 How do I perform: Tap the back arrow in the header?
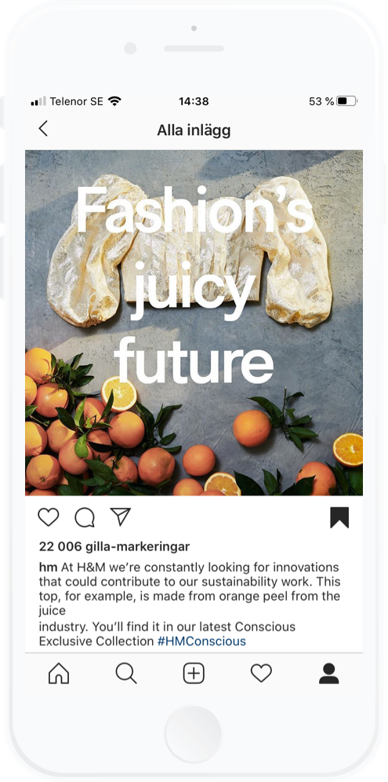tap(43, 129)
